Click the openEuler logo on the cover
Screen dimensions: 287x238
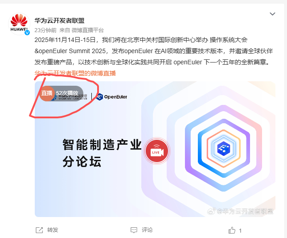click(112, 97)
